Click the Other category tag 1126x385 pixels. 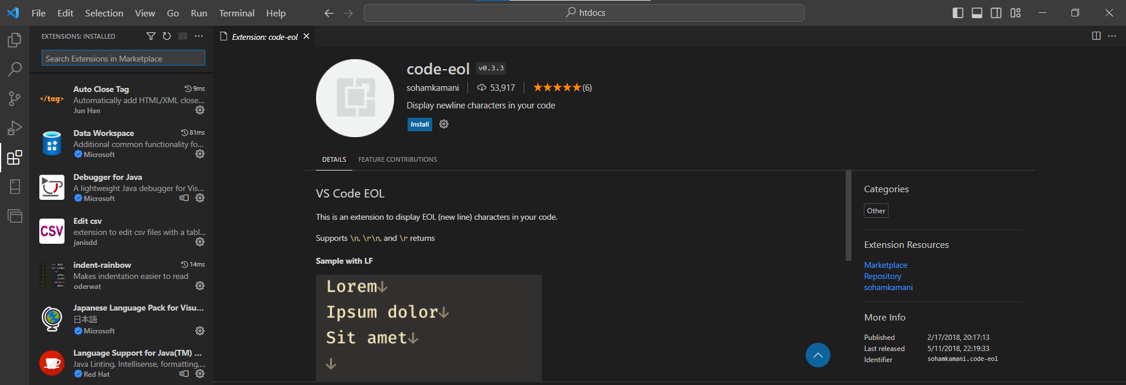coord(876,211)
